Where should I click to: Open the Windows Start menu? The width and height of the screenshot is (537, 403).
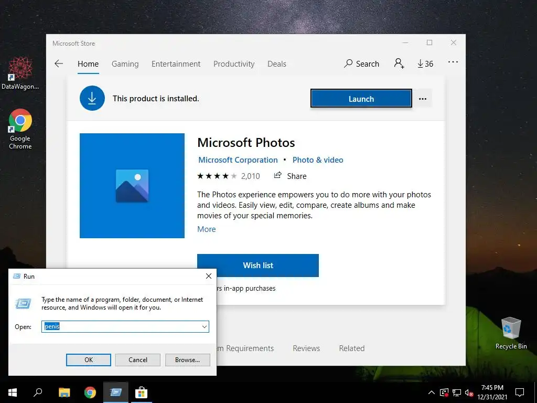pos(13,393)
